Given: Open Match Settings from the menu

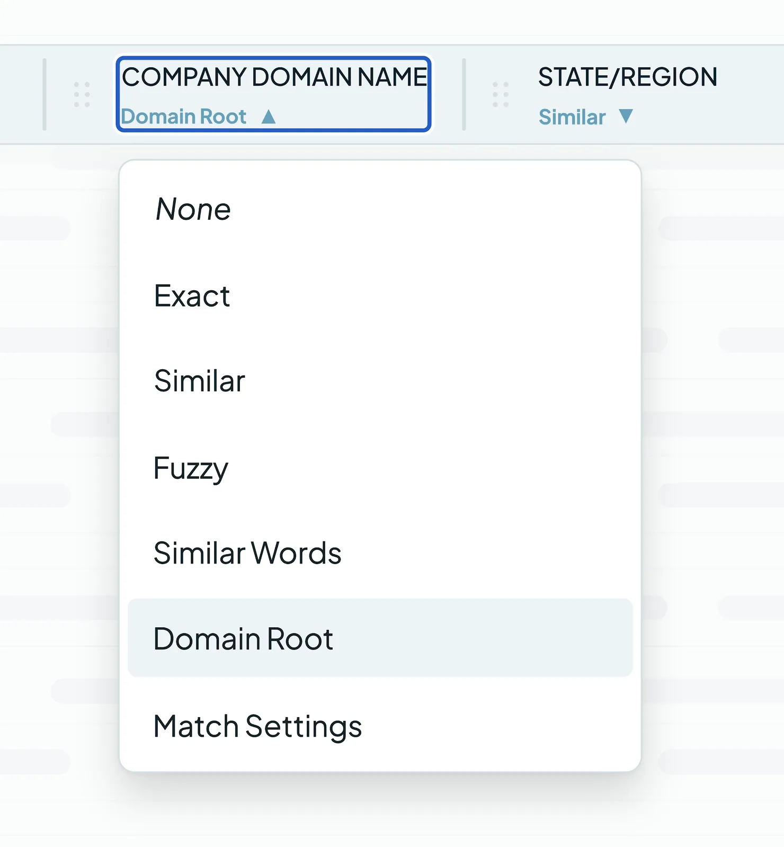Looking at the screenshot, I should coord(380,726).
